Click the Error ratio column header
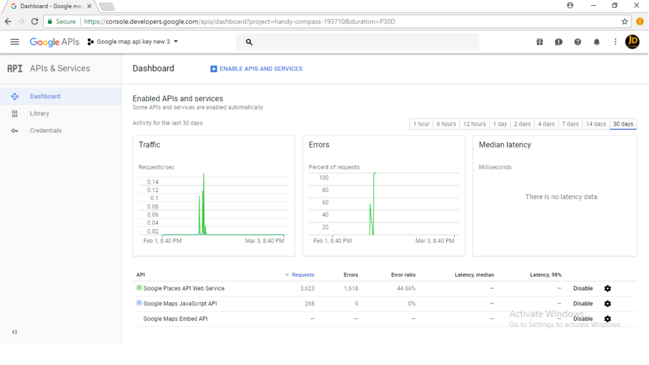This screenshot has height=365, width=649. click(x=403, y=275)
